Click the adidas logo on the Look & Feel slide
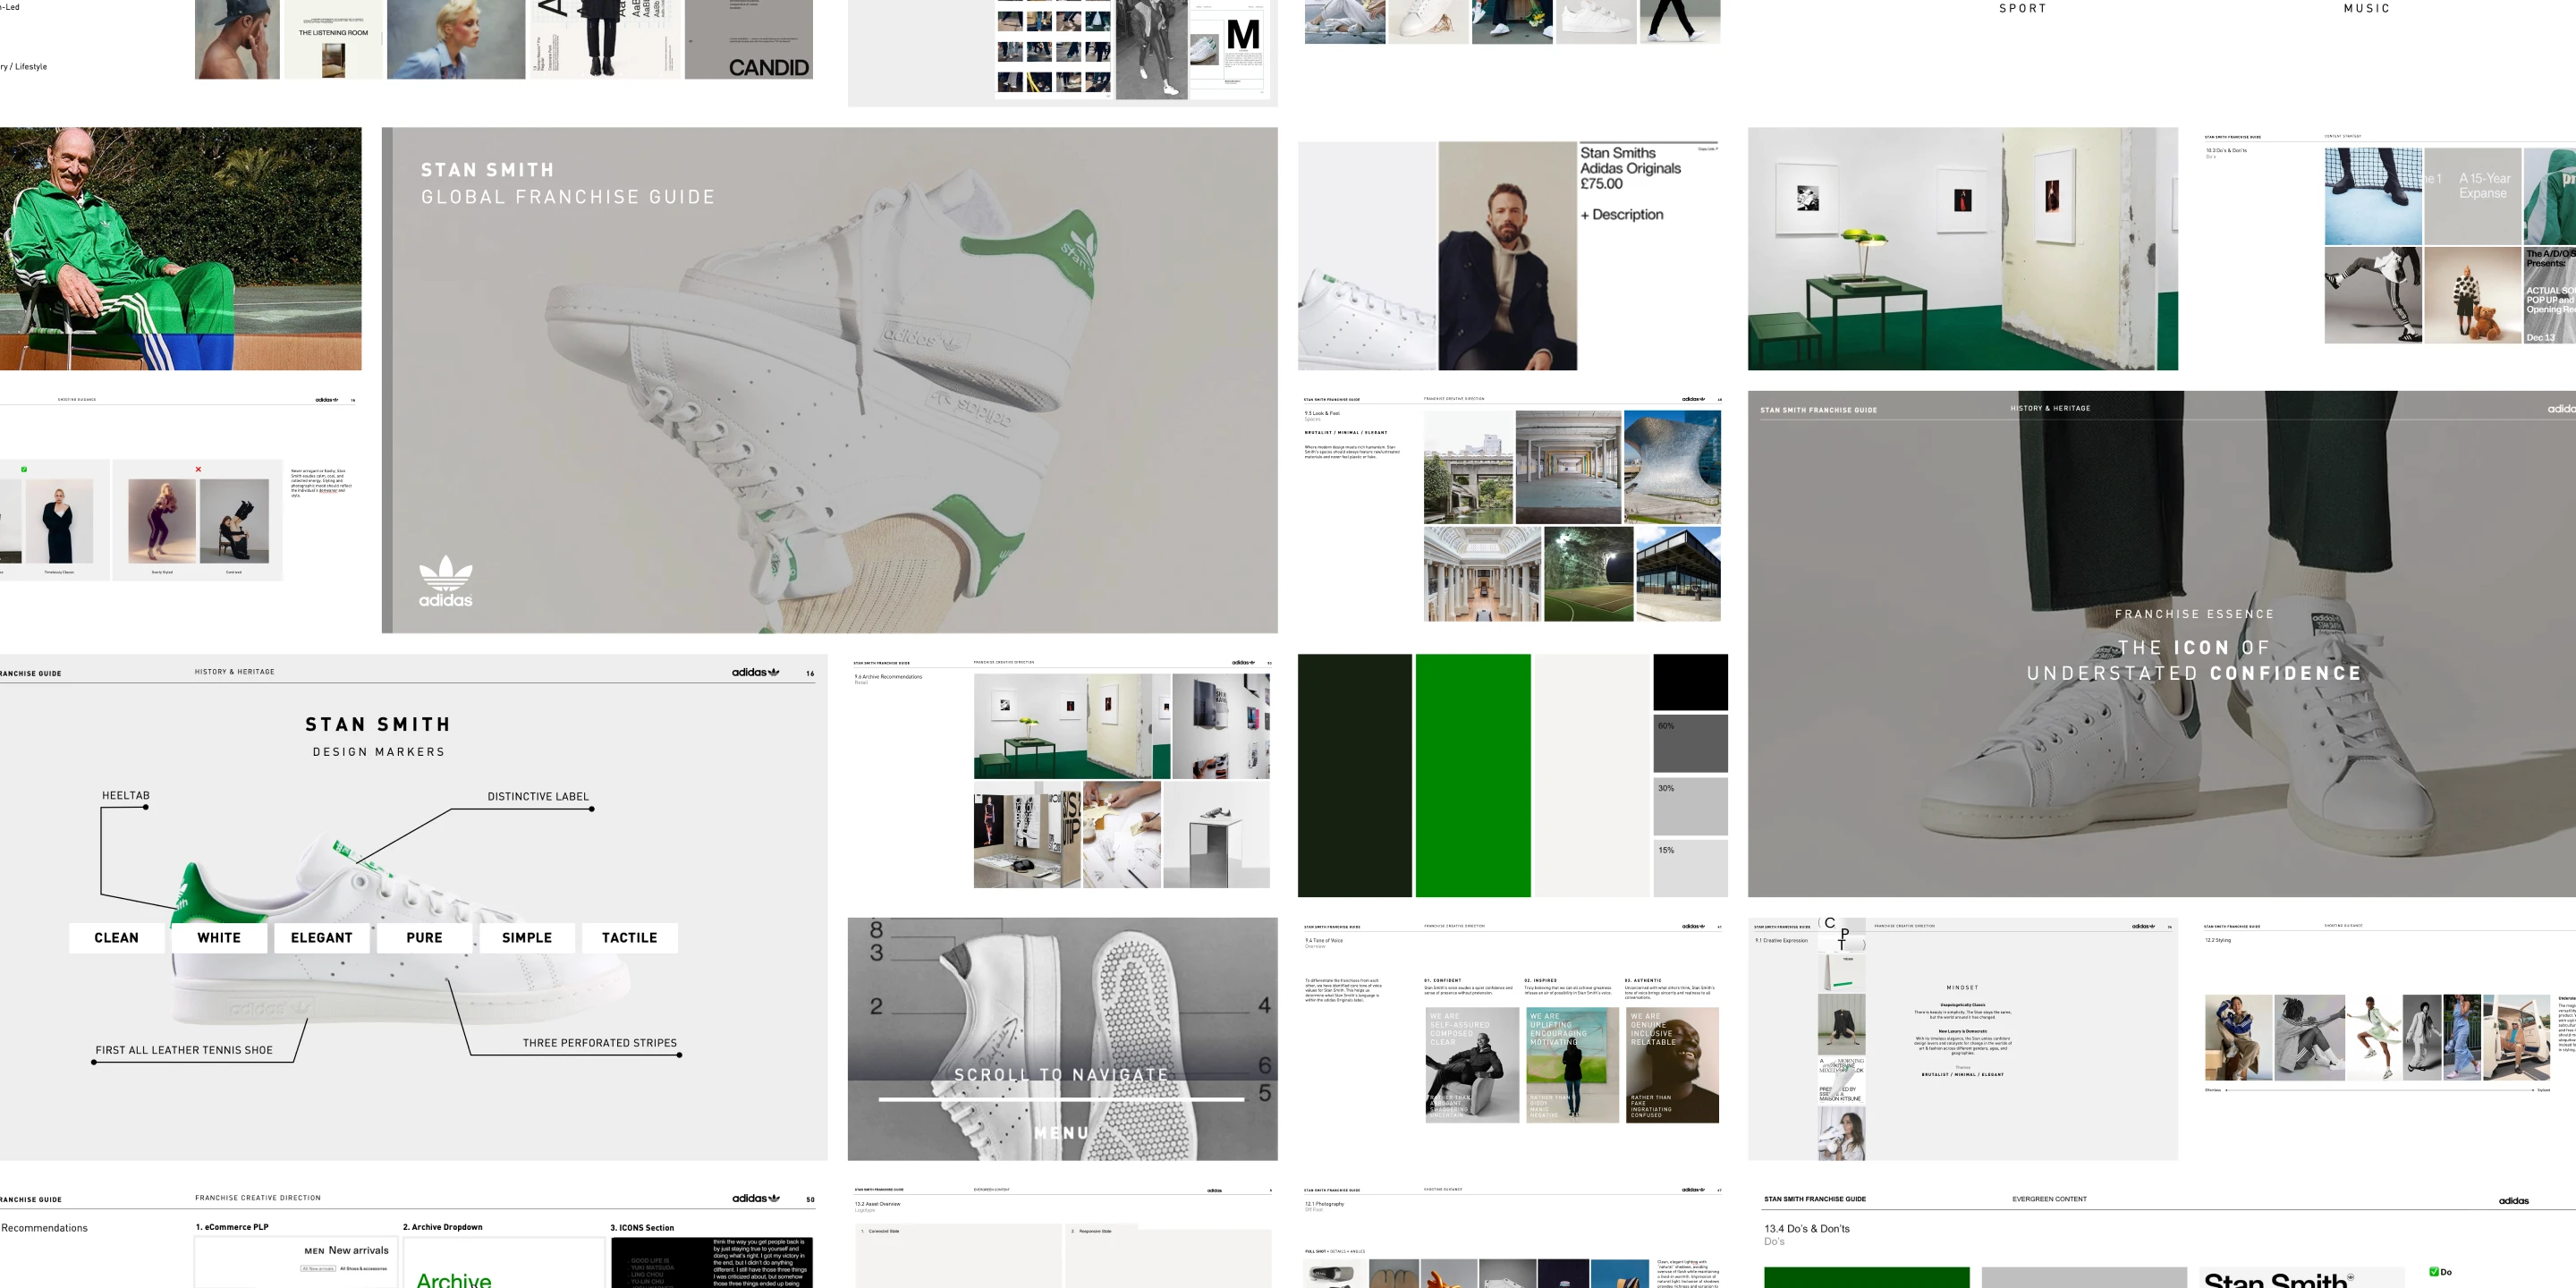 1693,399
